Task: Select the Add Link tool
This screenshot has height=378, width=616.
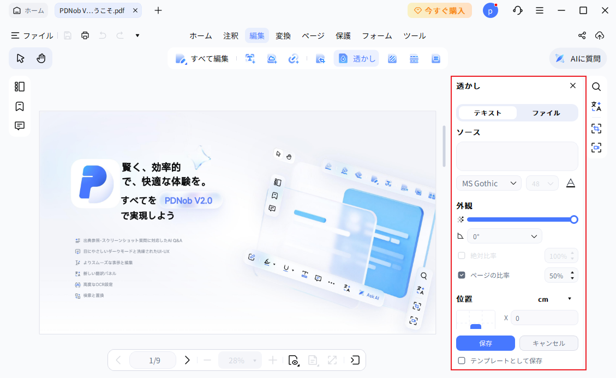Action: click(x=294, y=58)
